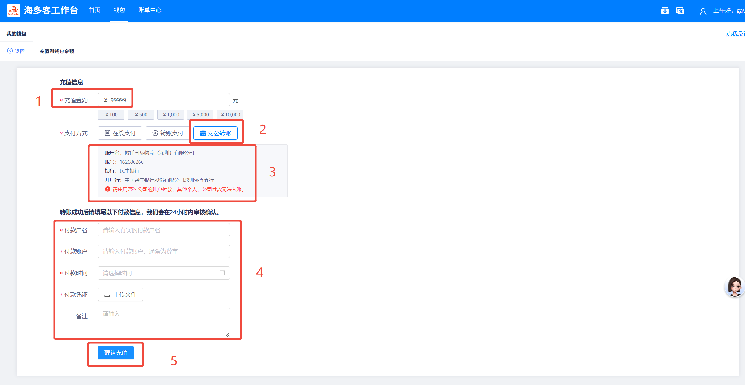This screenshot has height=385, width=745.
Task: Select 在线支付 payment method
Action: pos(120,133)
